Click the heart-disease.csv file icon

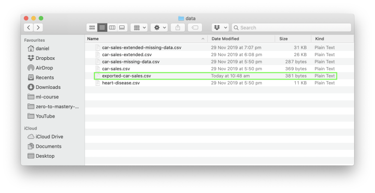click(x=97, y=83)
